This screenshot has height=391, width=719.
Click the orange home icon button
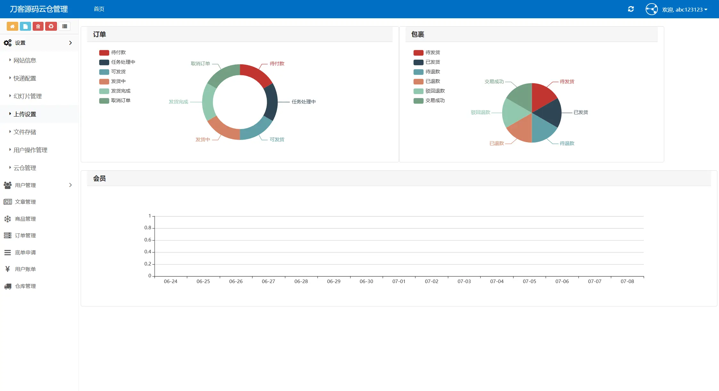coord(12,26)
